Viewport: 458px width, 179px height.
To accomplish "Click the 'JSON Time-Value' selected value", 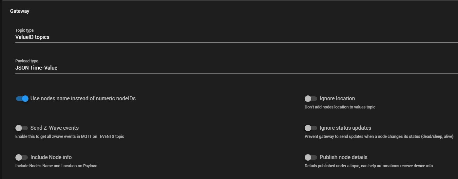I will pos(36,68).
